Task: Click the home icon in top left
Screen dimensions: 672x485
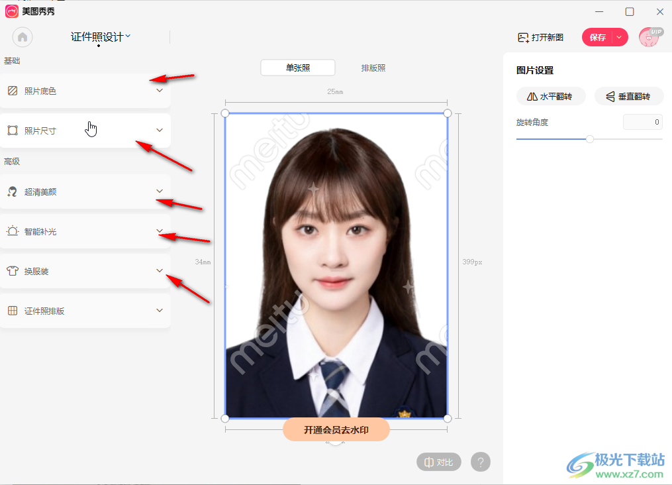Action: pyautogui.click(x=22, y=37)
